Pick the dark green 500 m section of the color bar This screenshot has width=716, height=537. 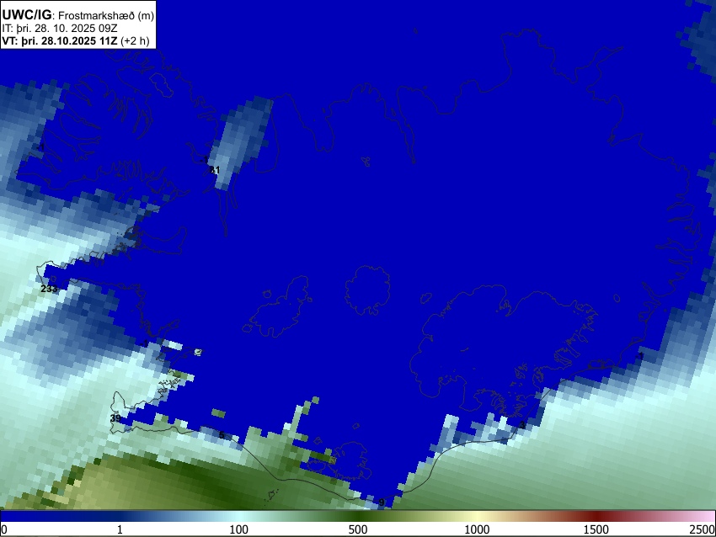coord(357,517)
